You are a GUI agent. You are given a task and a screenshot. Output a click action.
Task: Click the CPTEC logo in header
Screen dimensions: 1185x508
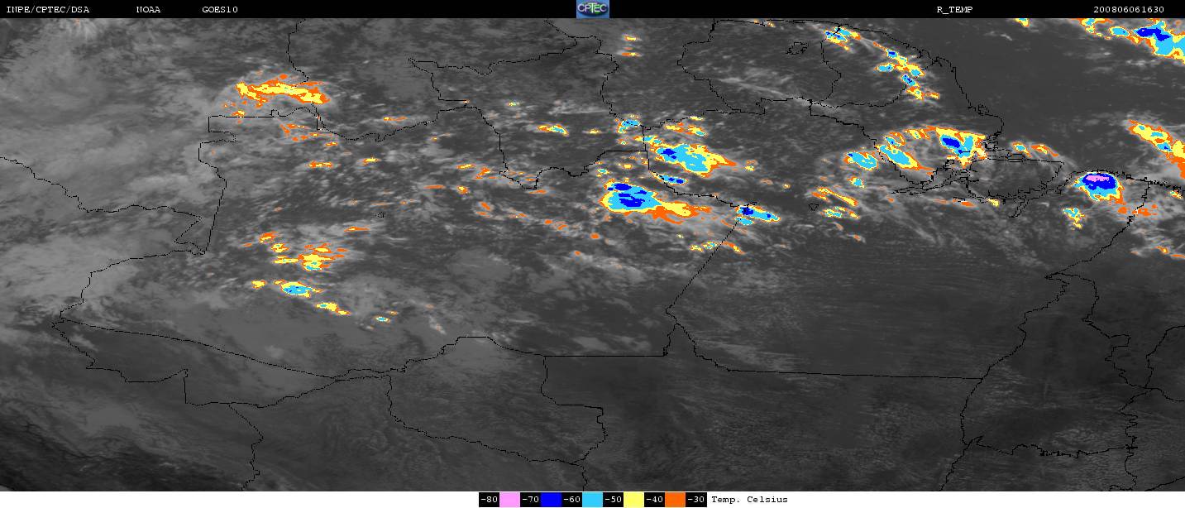[592, 9]
